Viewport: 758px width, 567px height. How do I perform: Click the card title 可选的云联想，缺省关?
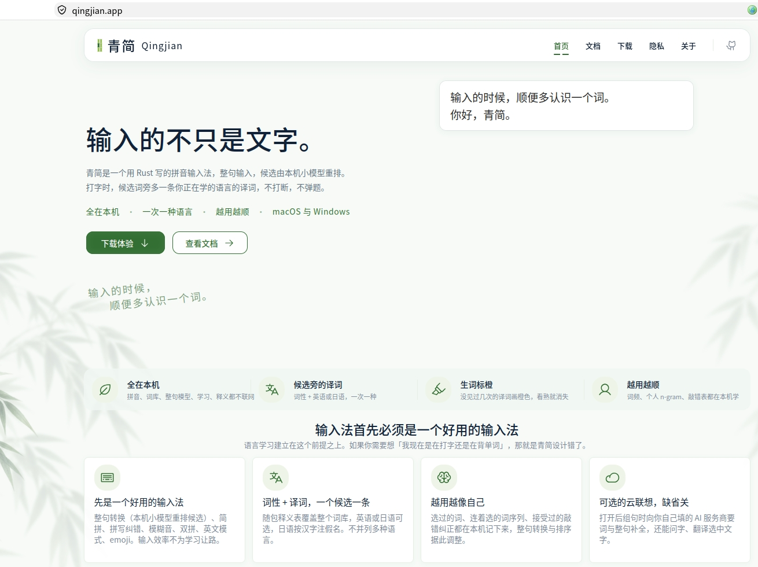pyautogui.click(x=644, y=502)
